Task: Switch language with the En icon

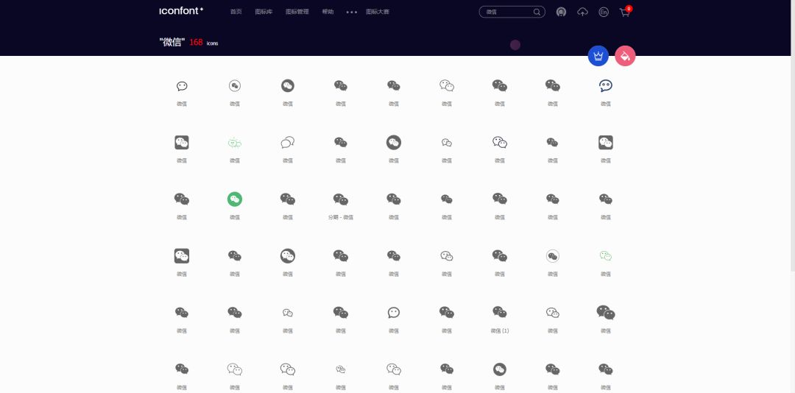Action: tap(604, 13)
